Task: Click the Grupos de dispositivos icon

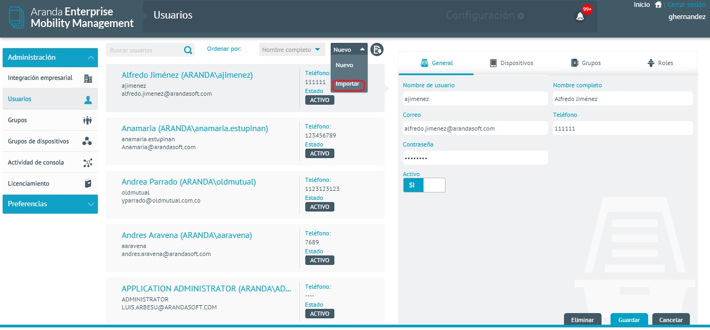Action: [88, 141]
